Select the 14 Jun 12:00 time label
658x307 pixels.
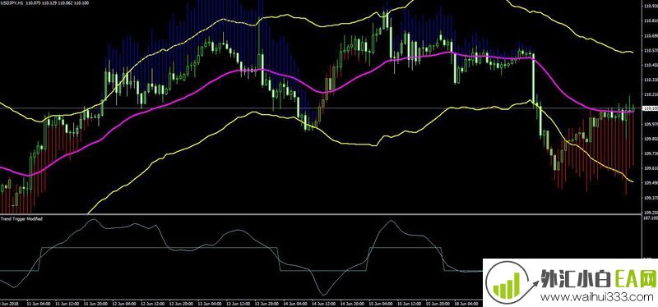point(323,303)
